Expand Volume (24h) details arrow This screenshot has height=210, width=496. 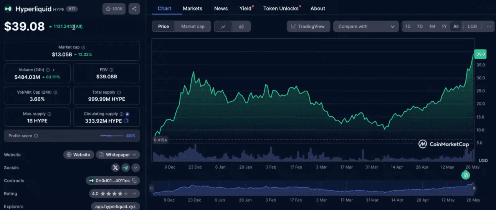tap(54, 70)
